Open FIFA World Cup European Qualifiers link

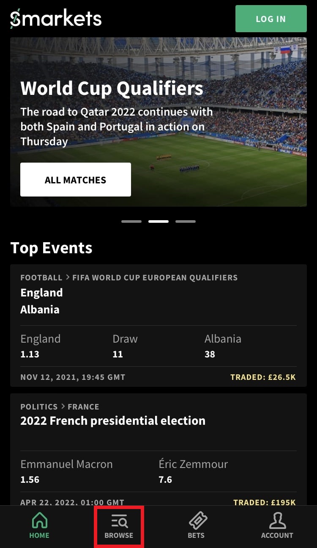tap(155, 278)
